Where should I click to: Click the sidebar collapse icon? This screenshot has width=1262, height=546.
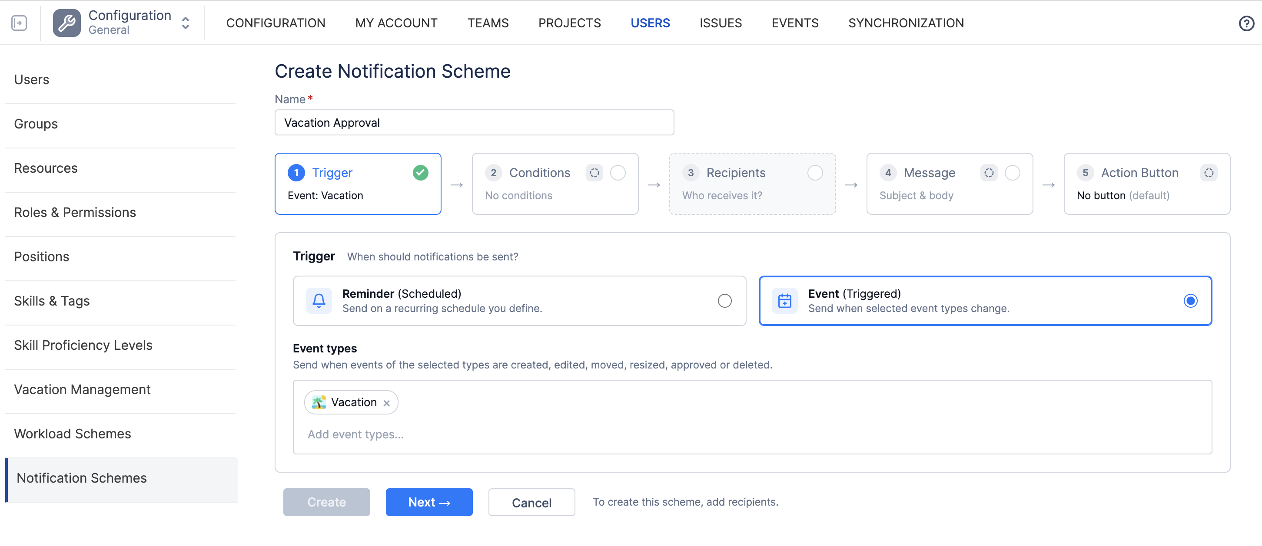[x=19, y=23]
